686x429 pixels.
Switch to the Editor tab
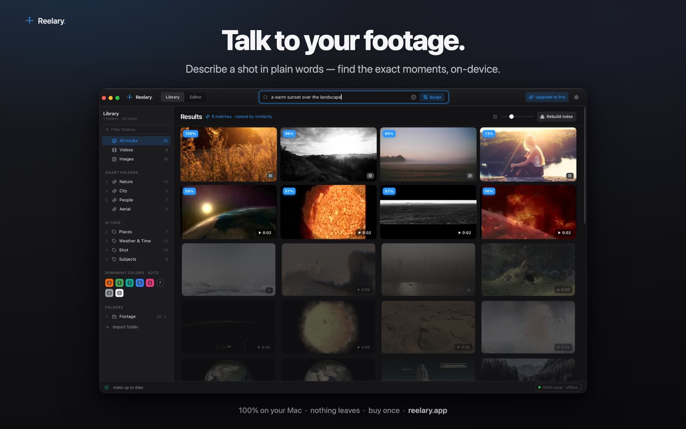click(x=195, y=97)
